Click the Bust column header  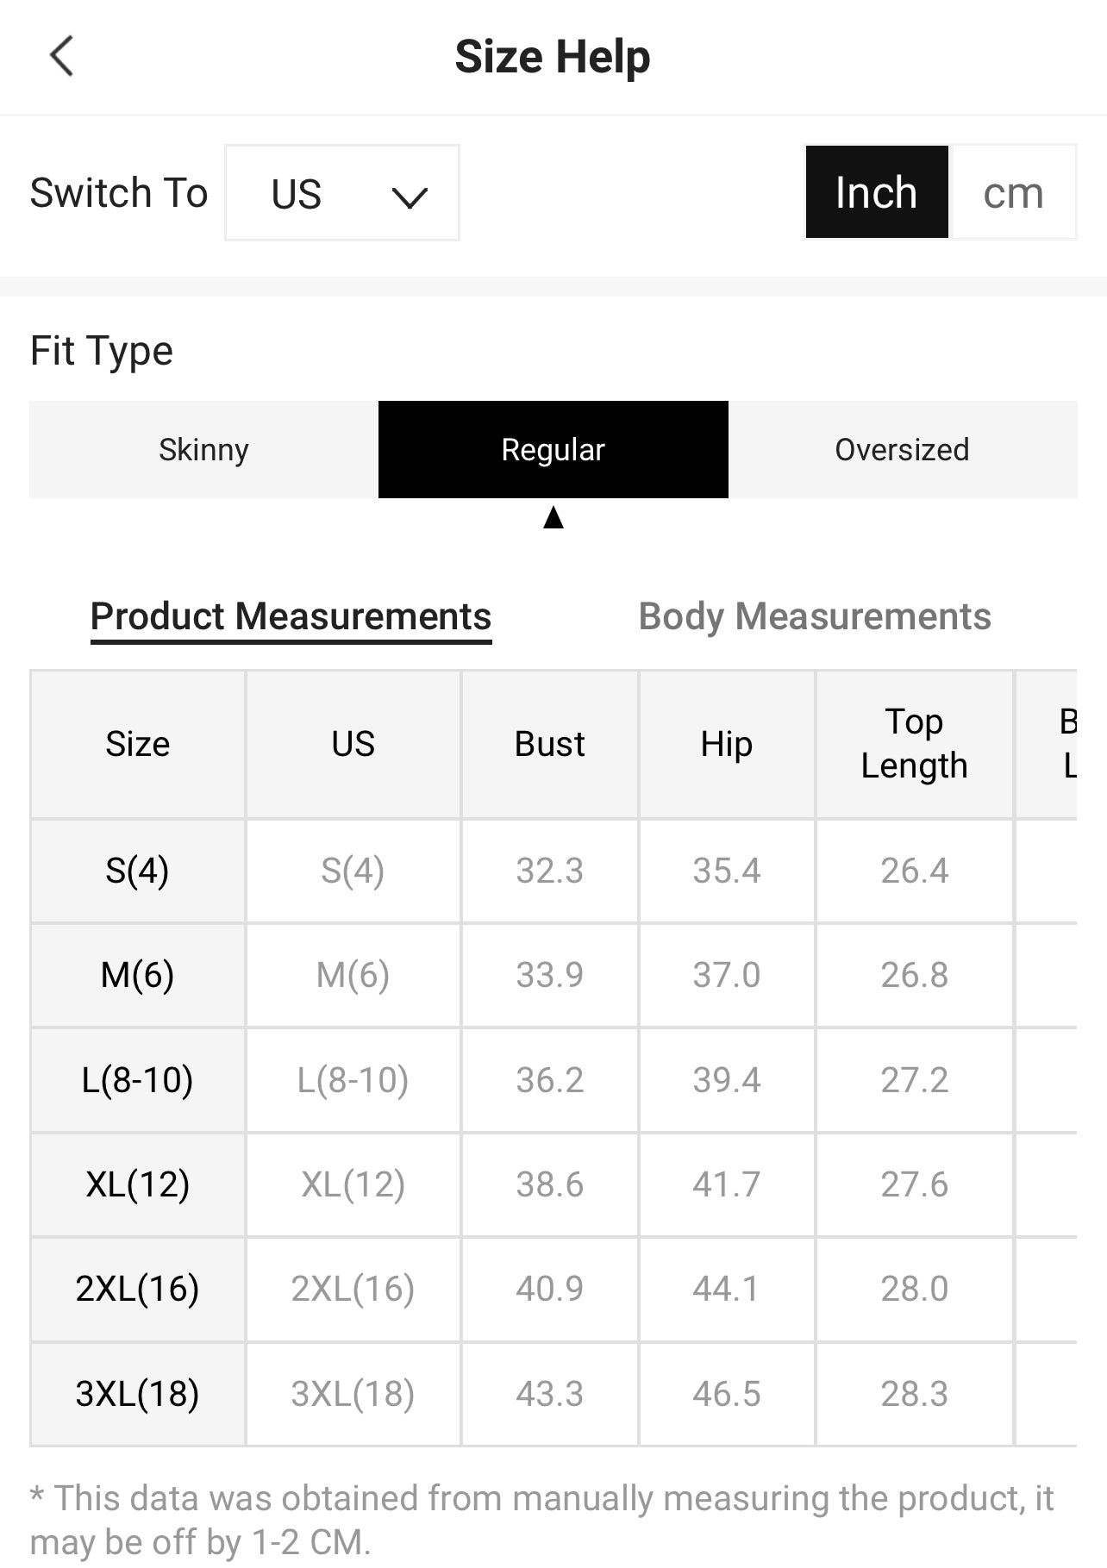pyautogui.click(x=549, y=744)
